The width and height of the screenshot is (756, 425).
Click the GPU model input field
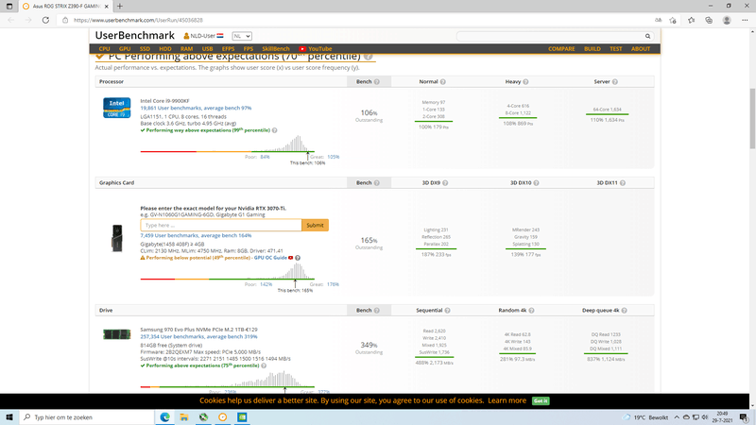point(221,225)
